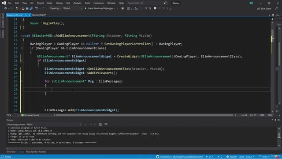Screen dimensions: 282x159
Task: Open the Git menu
Action: [x=32, y=3]
